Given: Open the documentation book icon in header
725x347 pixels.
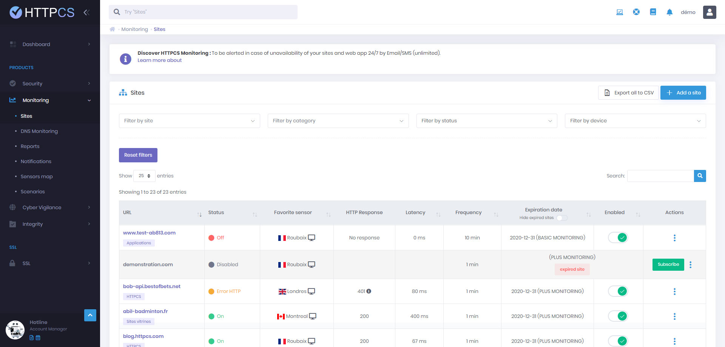Looking at the screenshot, I should [653, 12].
